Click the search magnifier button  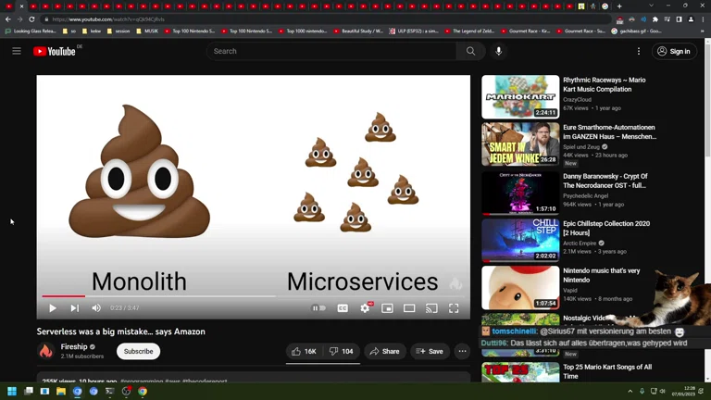470,51
